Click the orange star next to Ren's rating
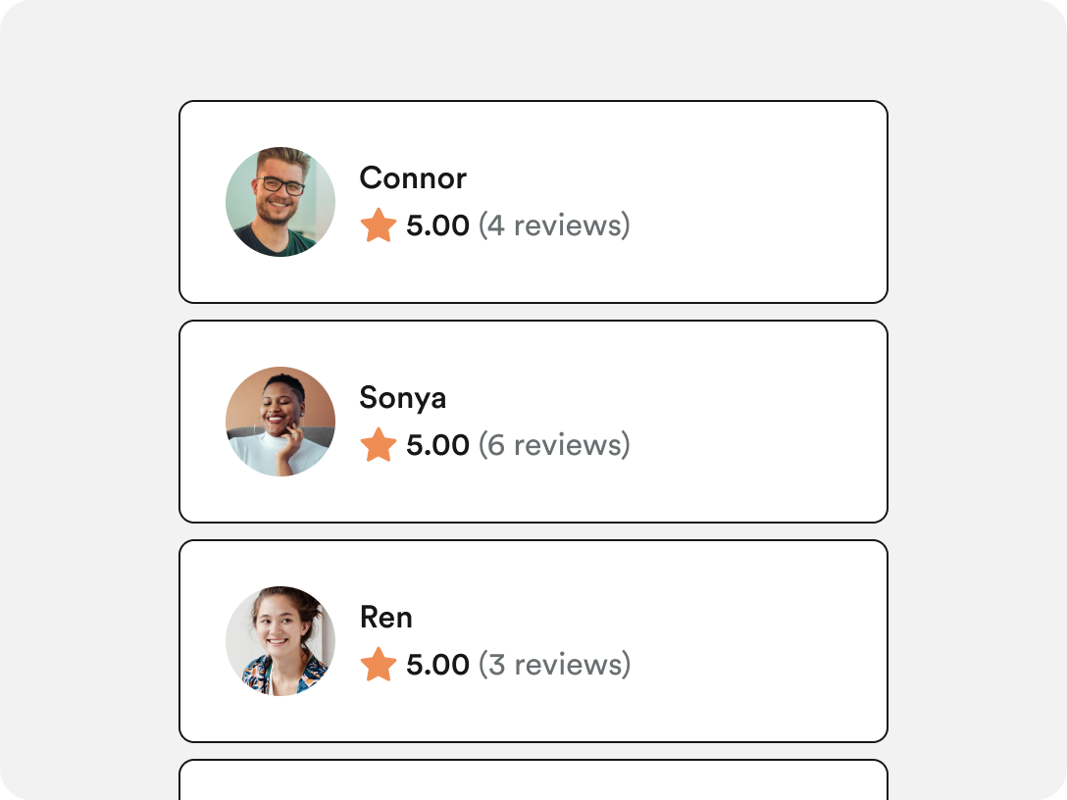This screenshot has height=800, width=1067. click(x=379, y=665)
